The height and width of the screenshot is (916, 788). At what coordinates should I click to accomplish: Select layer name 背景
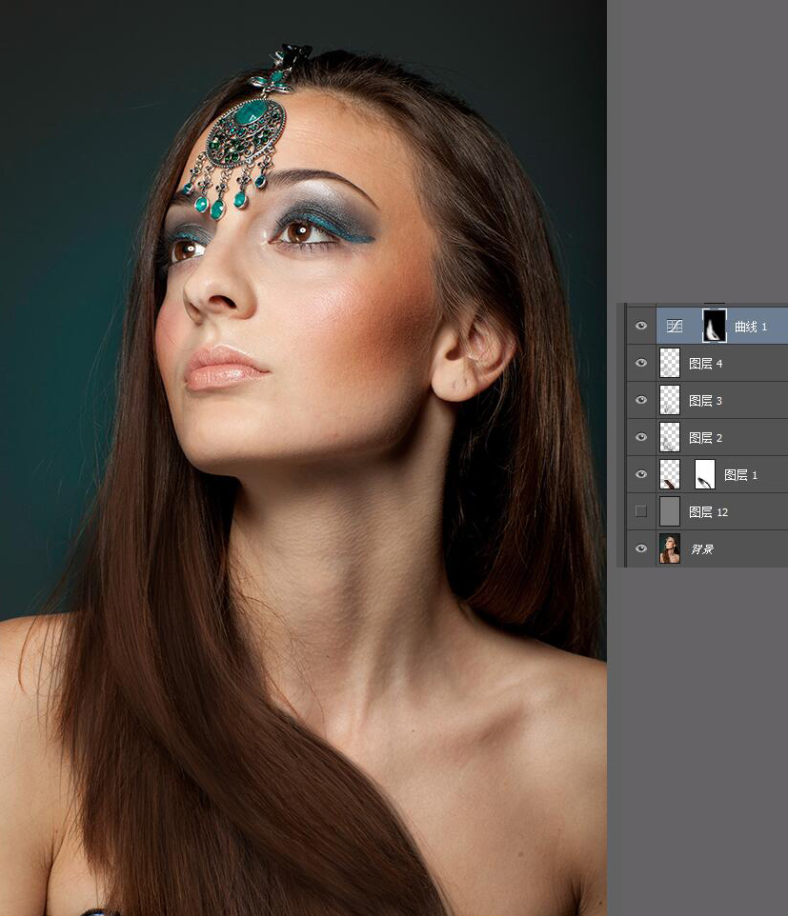[x=702, y=549]
